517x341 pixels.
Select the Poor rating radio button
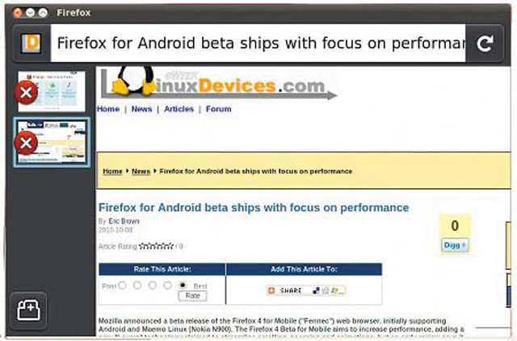coord(122,285)
